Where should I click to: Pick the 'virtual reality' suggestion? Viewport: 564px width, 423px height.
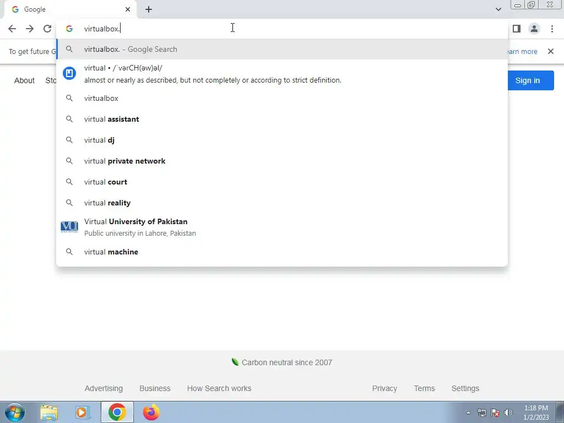tap(282, 203)
